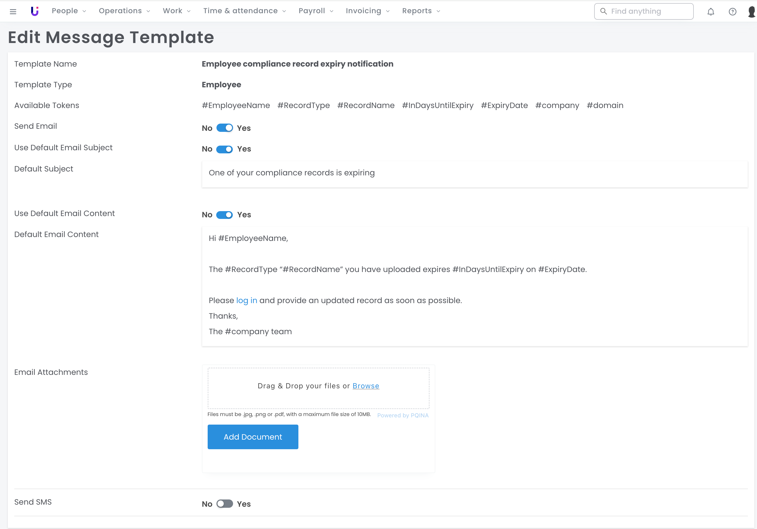Viewport: 757px width, 529px height.
Task: Open the hamburger menu icon
Action: click(x=13, y=12)
